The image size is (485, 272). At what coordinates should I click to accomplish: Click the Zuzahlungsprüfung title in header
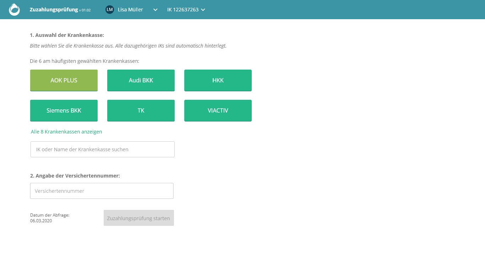coord(54,10)
